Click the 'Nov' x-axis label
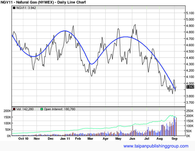Image resolution: width=195 pixels, height=151 pixels. coord(37,139)
